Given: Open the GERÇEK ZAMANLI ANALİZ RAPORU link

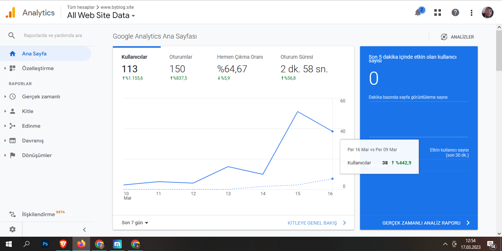Looking at the screenshot, I should [x=426, y=223].
